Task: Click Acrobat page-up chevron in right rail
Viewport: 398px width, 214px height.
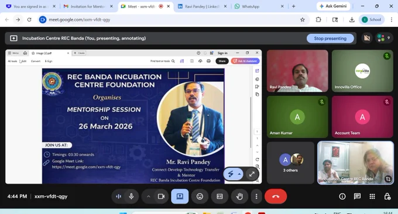Action: coord(257,146)
